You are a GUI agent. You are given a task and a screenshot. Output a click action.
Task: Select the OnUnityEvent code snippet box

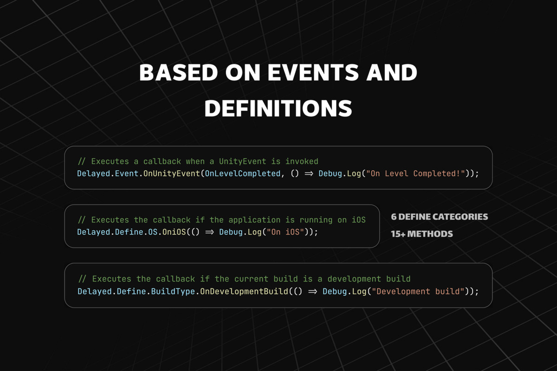point(278,168)
